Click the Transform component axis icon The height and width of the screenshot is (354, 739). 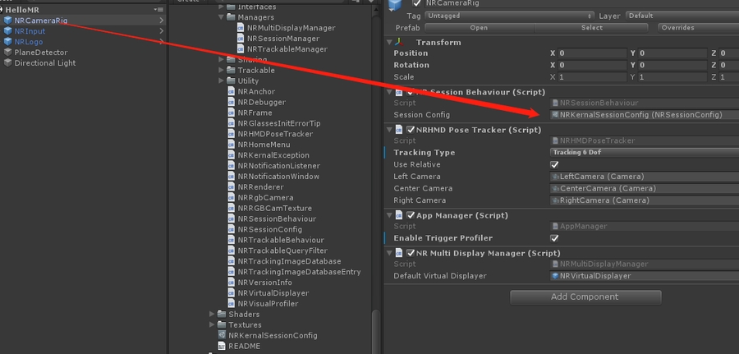400,42
